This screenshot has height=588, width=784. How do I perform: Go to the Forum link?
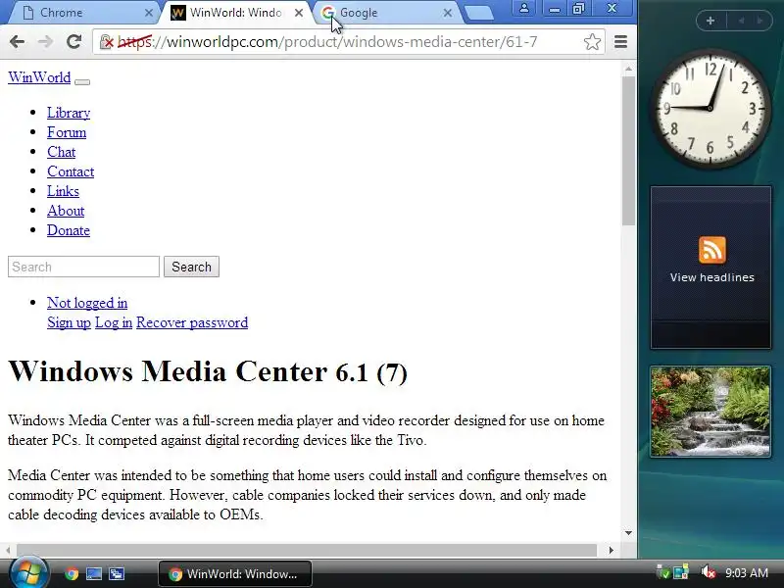click(67, 132)
